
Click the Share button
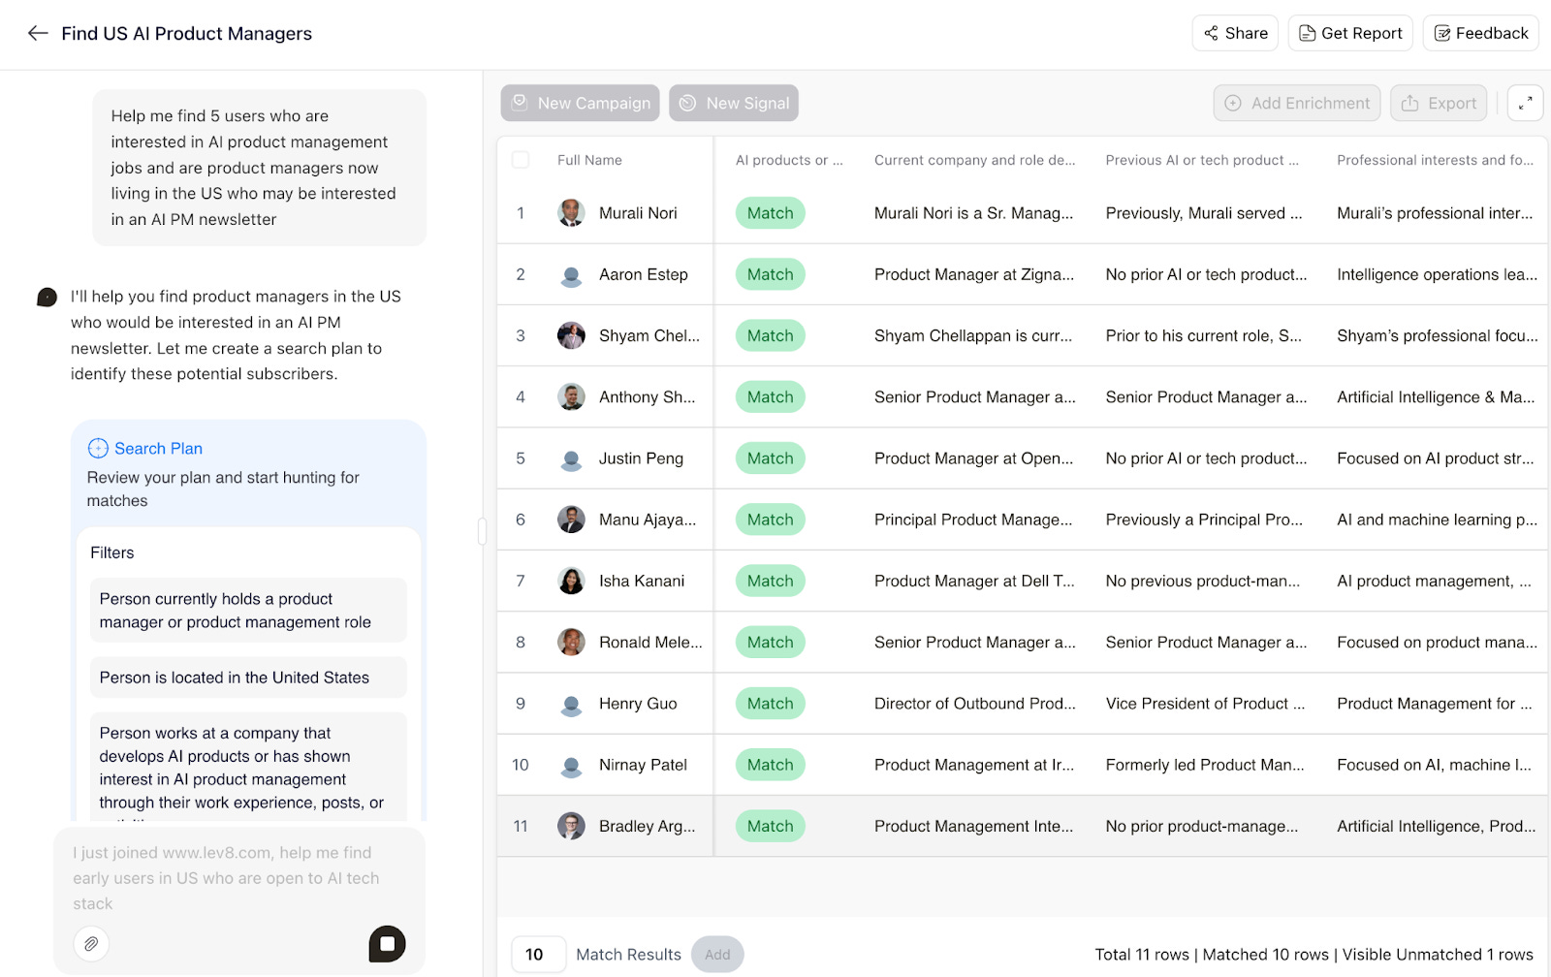point(1235,33)
